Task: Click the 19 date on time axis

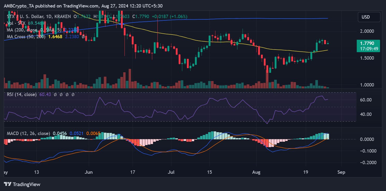Action: point(305,172)
